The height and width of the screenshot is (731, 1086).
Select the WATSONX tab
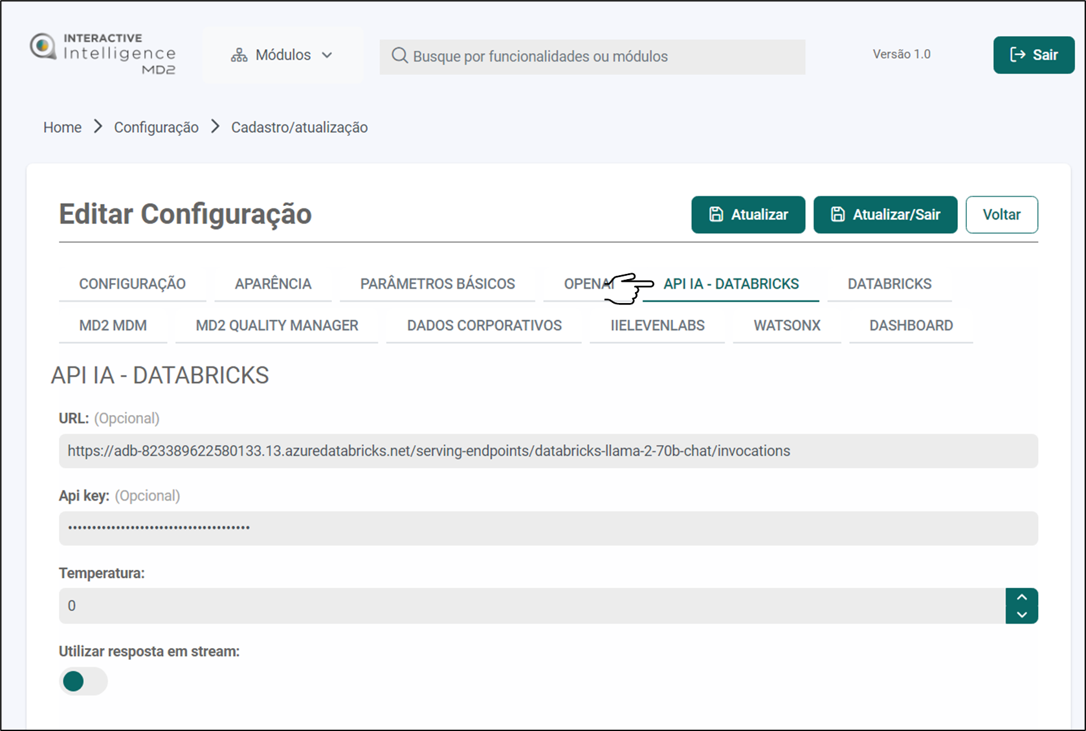(x=786, y=325)
